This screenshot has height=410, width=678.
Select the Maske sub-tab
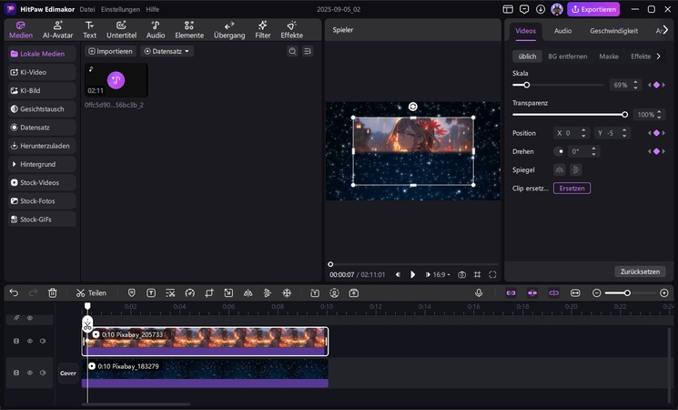[x=609, y=56]
